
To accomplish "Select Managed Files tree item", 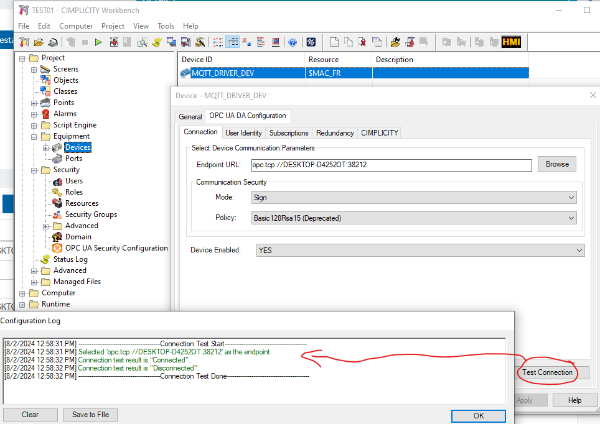I will click(77, 282).
